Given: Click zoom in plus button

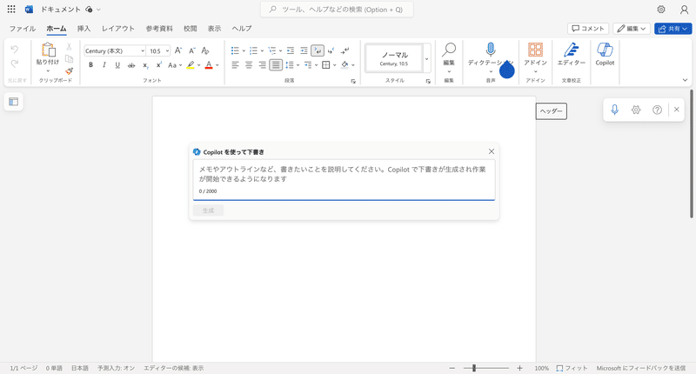Looking at the screenshot, I should click(519, 368).
